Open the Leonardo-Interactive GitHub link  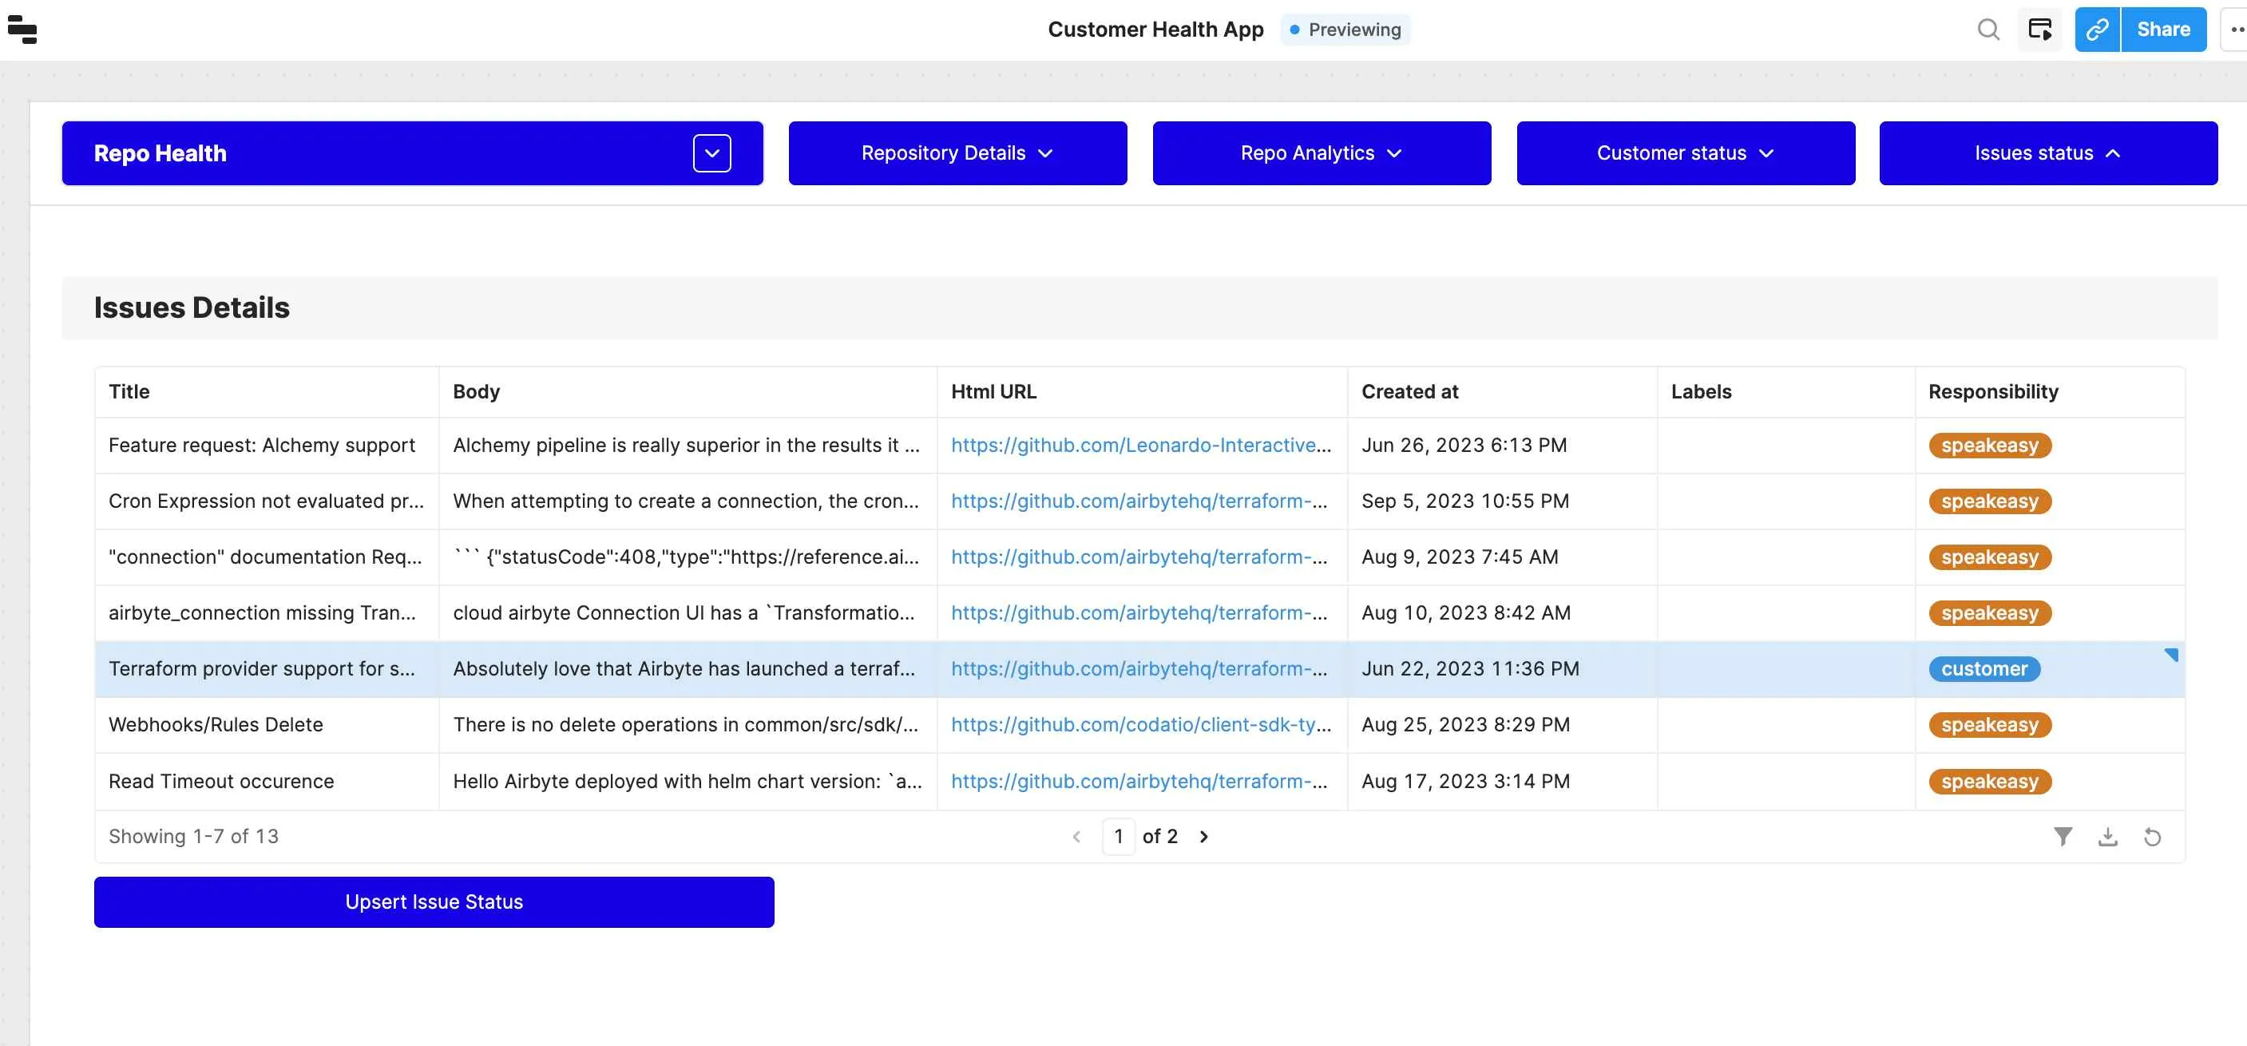point(1140,445)
